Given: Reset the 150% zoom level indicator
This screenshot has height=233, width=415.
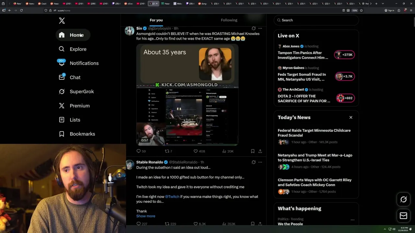Looking at the screenshot, I should click(x=355, y=10).
